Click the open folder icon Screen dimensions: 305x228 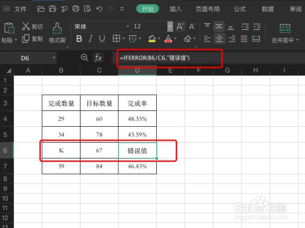pyautogui.click(x=41, y=9)
